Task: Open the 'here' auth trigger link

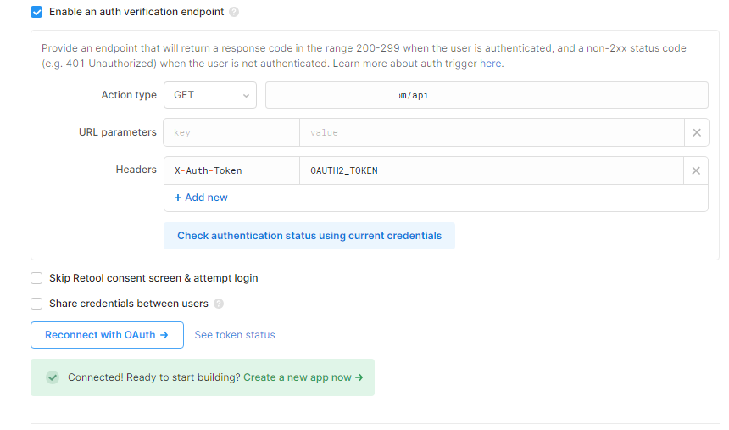Action: 492,64
